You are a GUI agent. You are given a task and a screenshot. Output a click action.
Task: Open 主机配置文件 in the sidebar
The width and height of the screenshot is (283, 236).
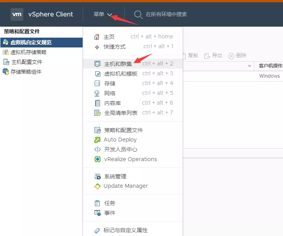click(26, 62)
